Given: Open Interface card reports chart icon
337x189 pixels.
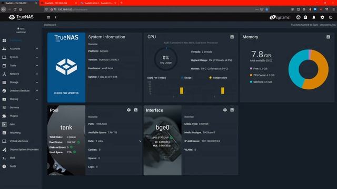Looking at the screenshot, I should [x=232, y=110].
